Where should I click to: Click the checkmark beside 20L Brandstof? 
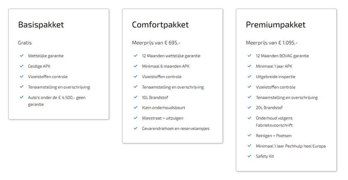(x=250, y=108)
